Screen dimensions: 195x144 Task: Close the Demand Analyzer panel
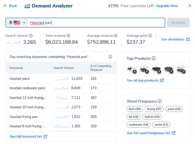click(190, 6)
